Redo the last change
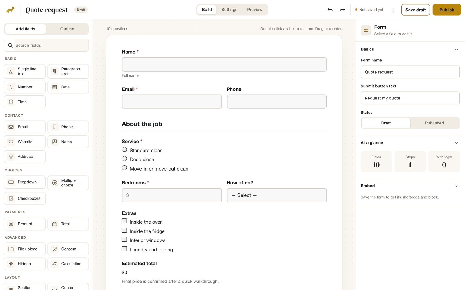The image size is (465, 290). coord(342,10)
